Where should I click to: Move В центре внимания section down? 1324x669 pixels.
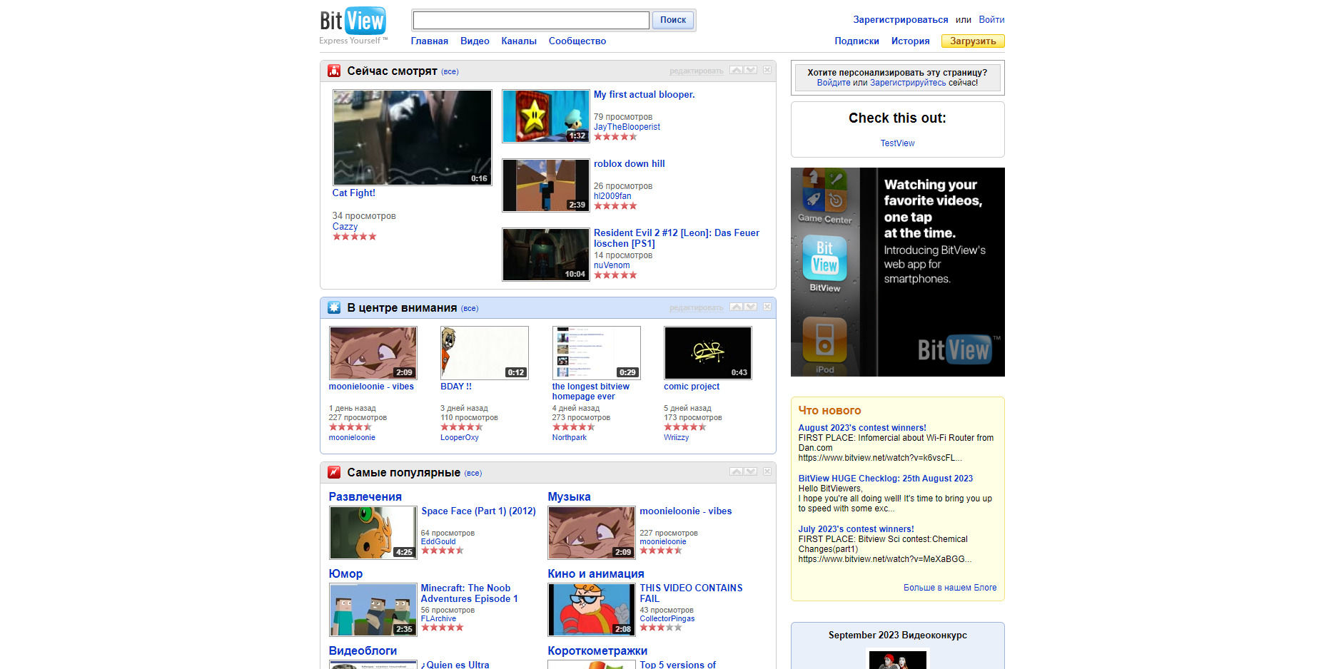[751, 307]
